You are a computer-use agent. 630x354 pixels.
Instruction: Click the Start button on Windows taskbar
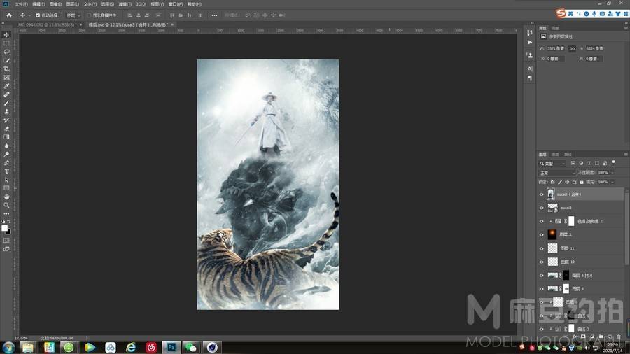pos(8,347)
